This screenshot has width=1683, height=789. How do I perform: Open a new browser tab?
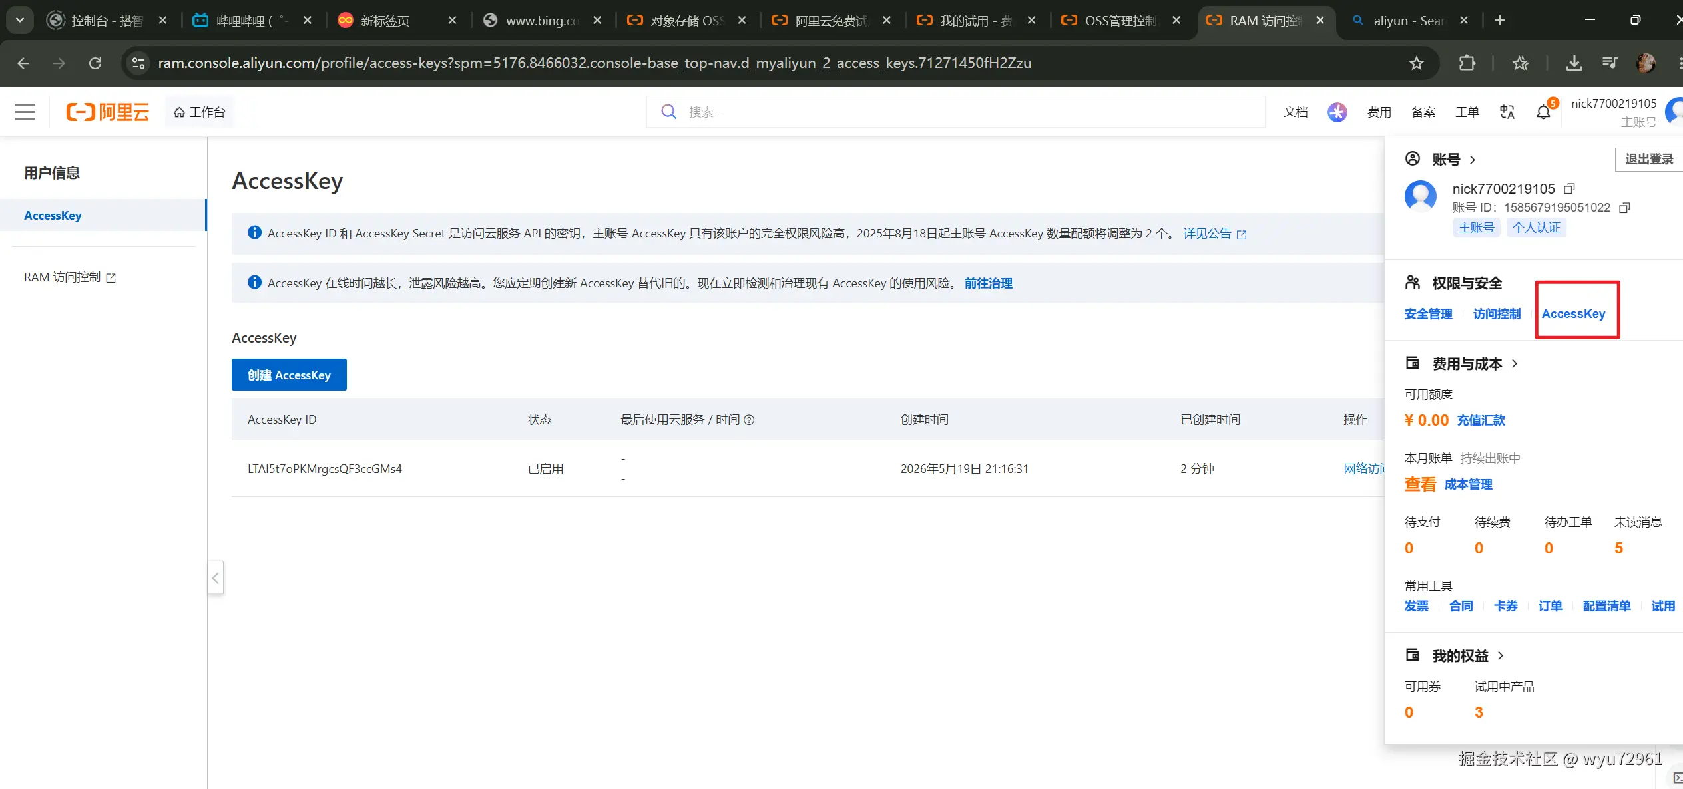pyautogui.click(x=1500, y=21)
